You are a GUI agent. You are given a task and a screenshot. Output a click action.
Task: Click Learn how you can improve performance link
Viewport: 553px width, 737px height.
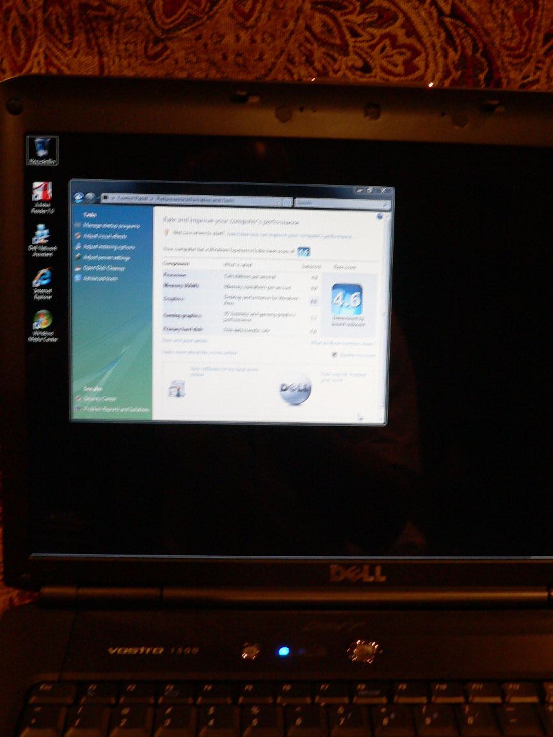289,235
